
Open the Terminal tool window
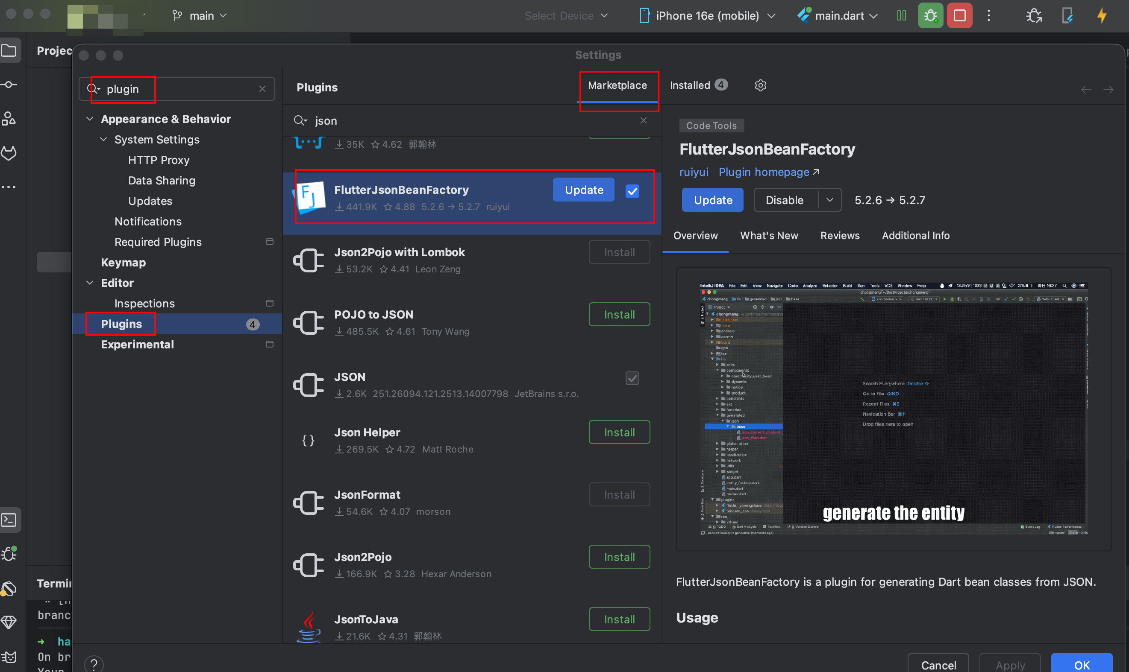pyautogui.click(x=9, y=520)
